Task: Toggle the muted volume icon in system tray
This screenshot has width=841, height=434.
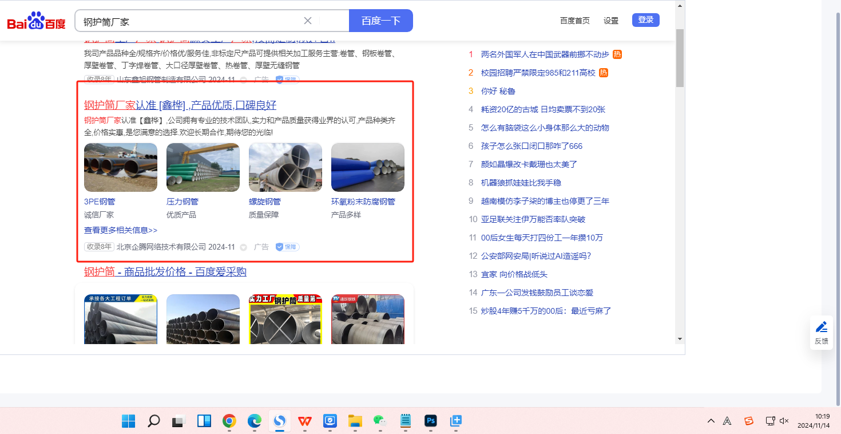Action: [784, 421]
